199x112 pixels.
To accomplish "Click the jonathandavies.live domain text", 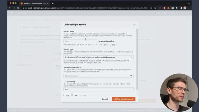I will 106,41.
